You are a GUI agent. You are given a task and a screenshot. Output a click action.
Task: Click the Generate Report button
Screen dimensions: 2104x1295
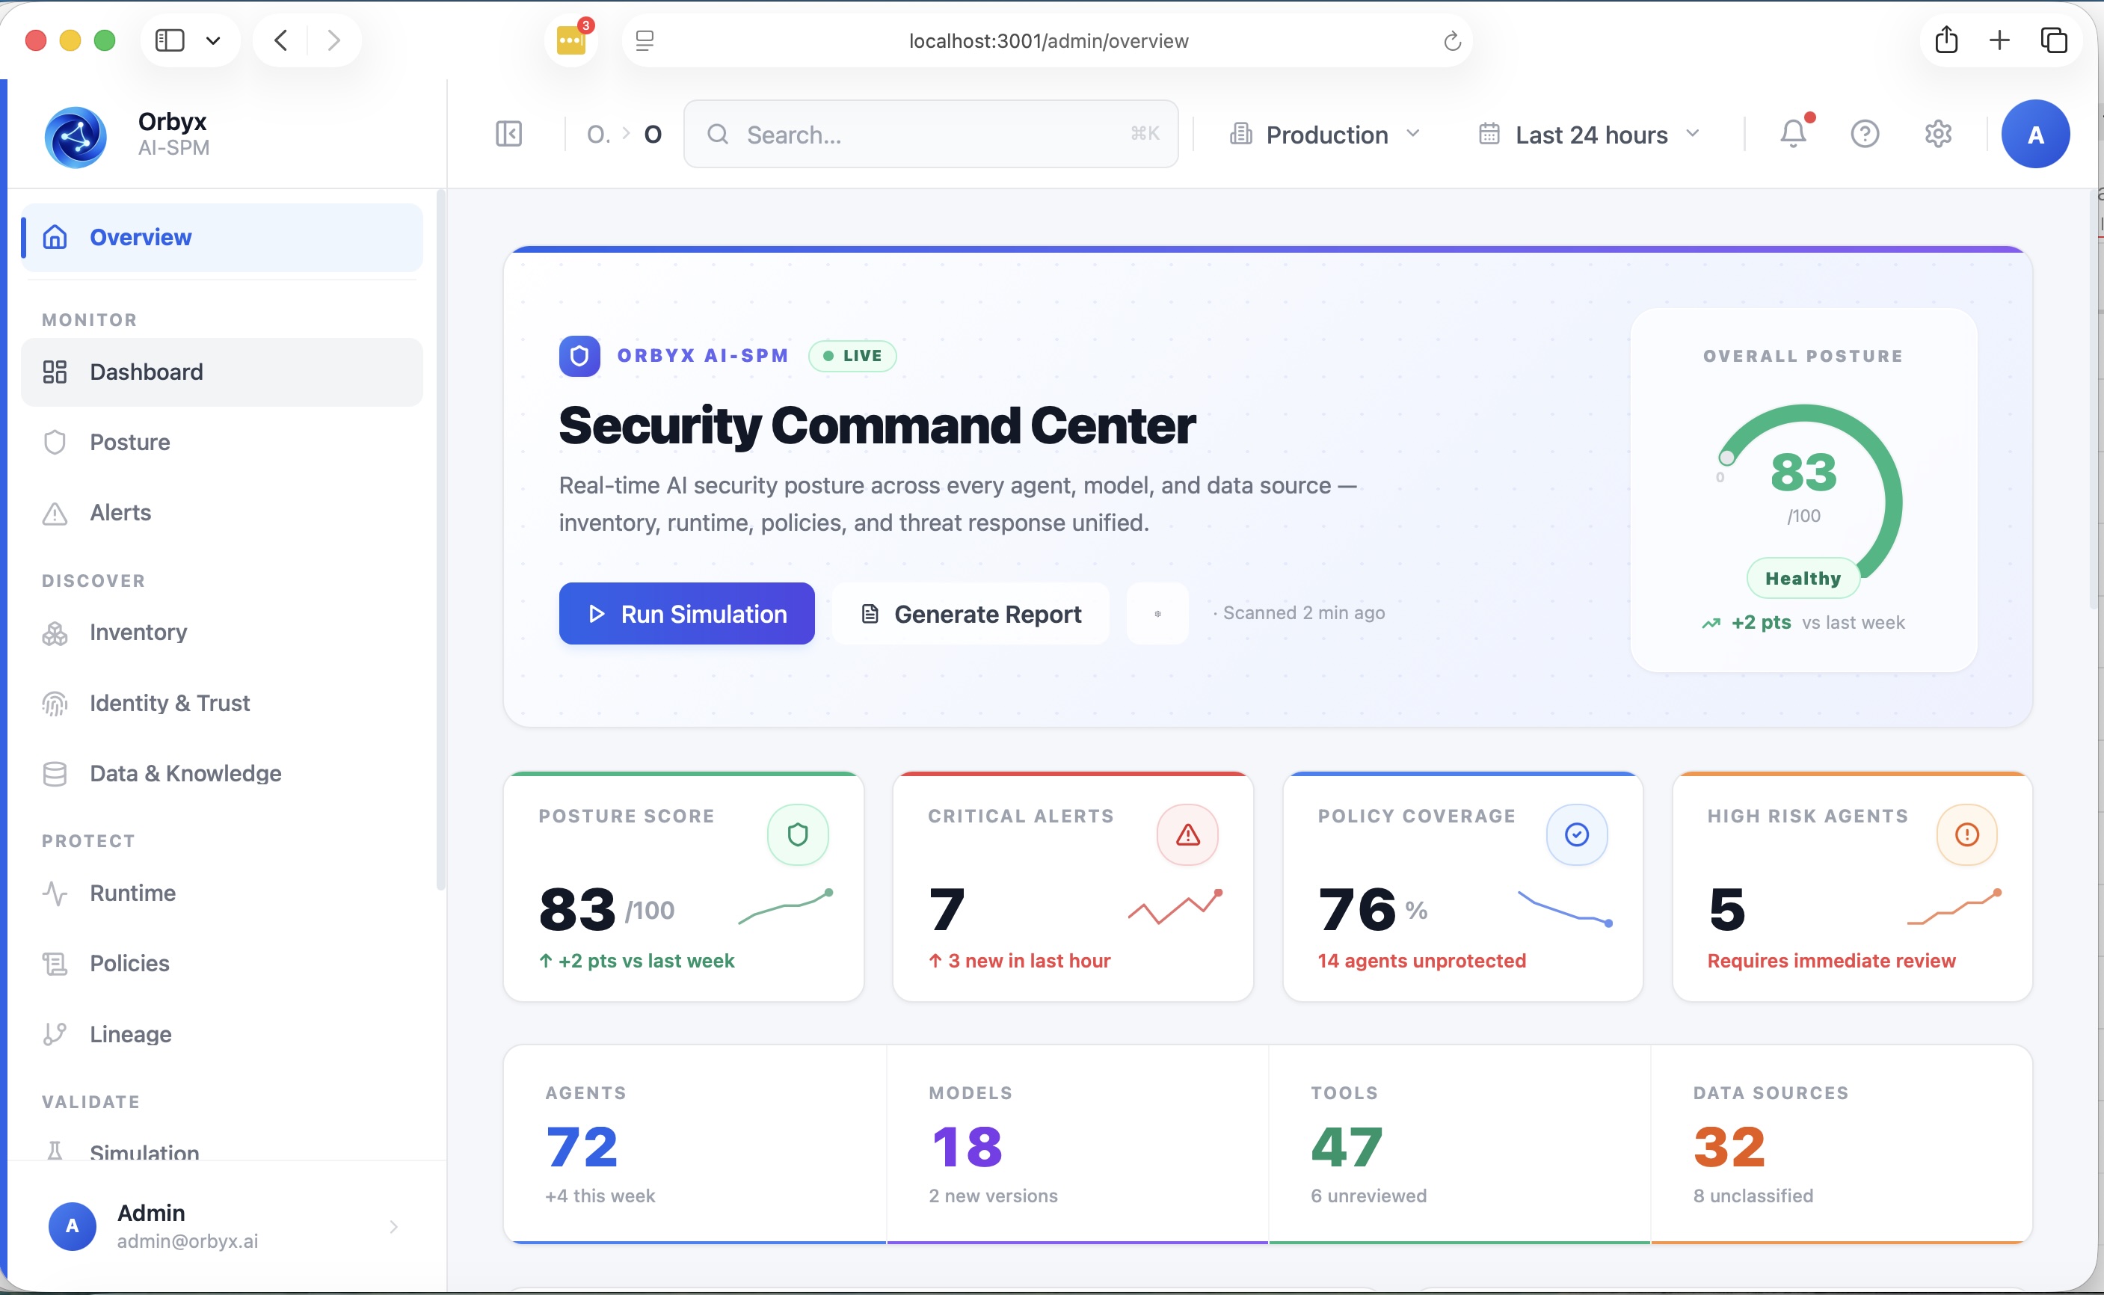tap(971, 613)
